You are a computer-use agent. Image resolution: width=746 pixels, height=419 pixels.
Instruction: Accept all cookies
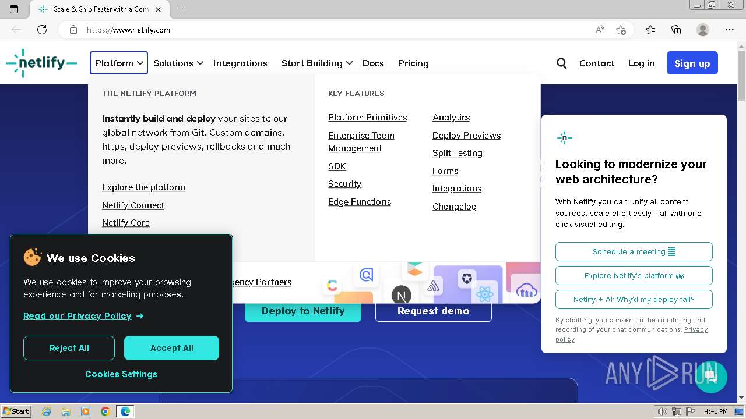pos(171,348)
